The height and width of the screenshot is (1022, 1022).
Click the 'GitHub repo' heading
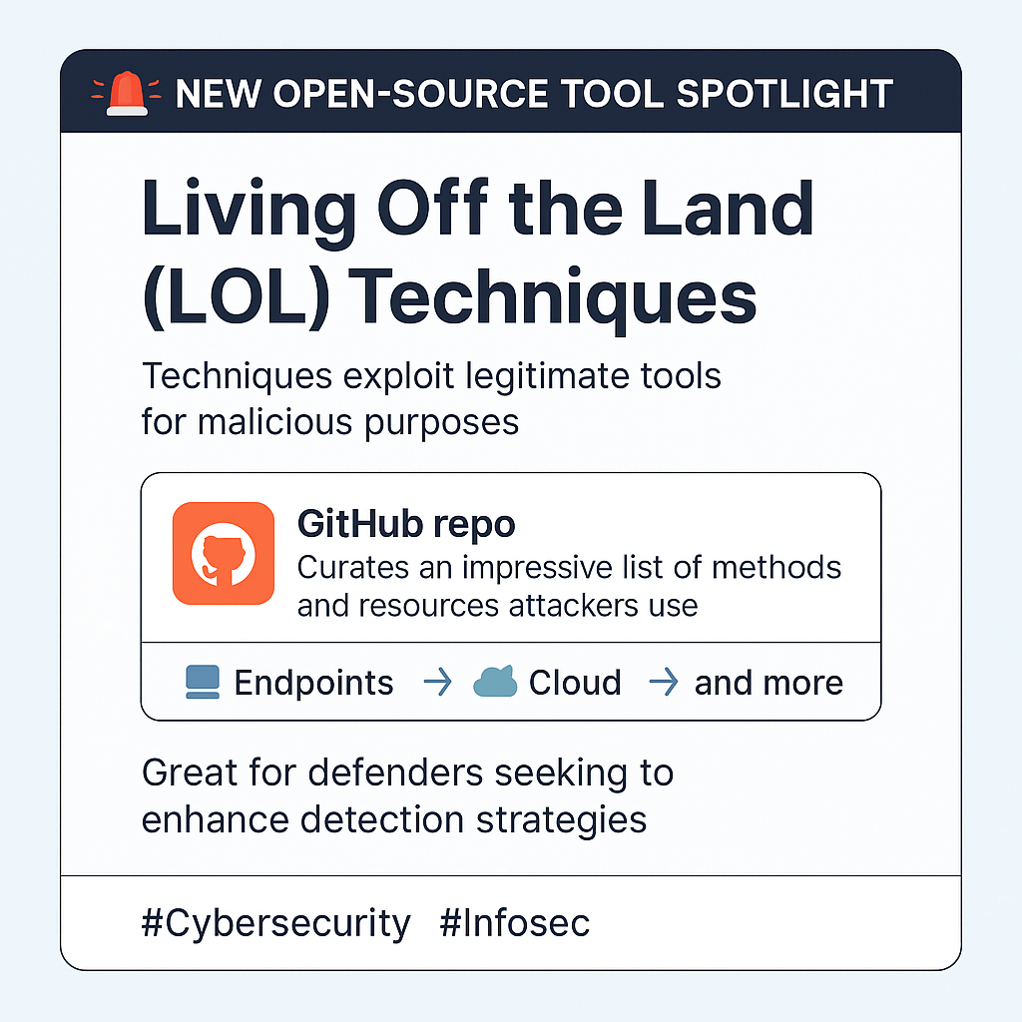pyautogui.click(x=406, y=525)
